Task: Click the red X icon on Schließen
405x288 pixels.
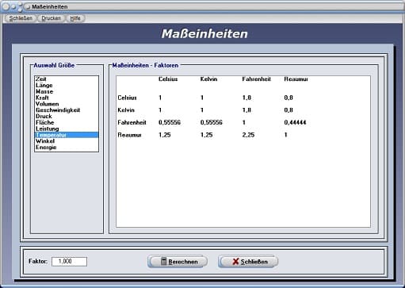Action: coord(235,262)
